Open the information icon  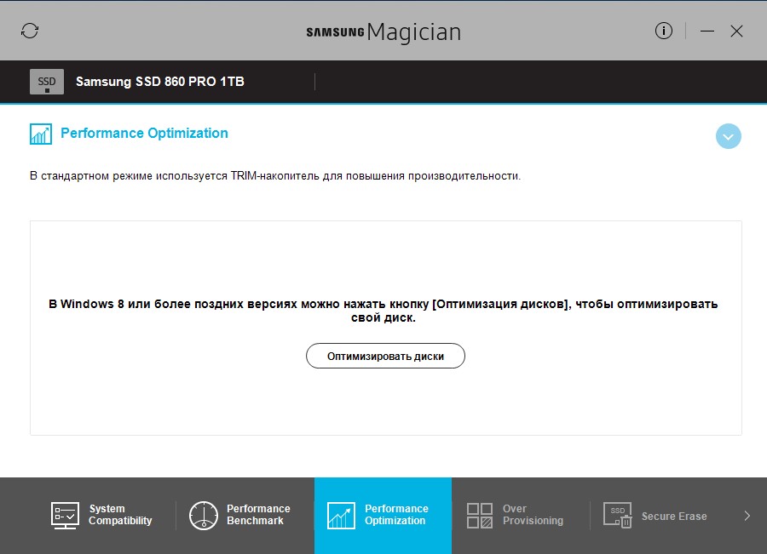[663, 31]
